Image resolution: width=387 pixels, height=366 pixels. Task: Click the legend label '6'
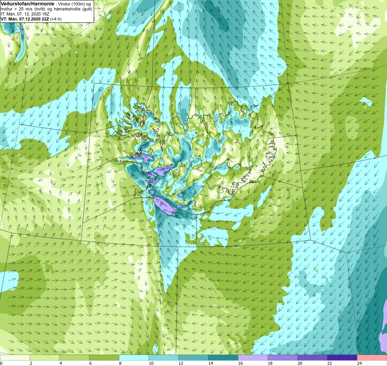coord(90,363)
